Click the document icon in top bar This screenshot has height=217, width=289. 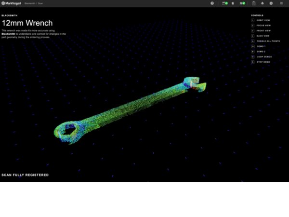pyautogui.click(x=233, y=3)
